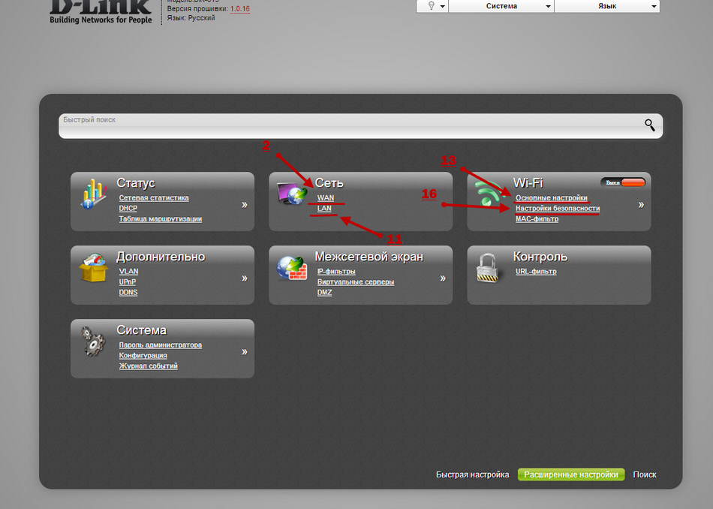The height and width of the screenshot is (509, 713).
Task: Open the Язык language dropdown
Action: tap(607, 6)
